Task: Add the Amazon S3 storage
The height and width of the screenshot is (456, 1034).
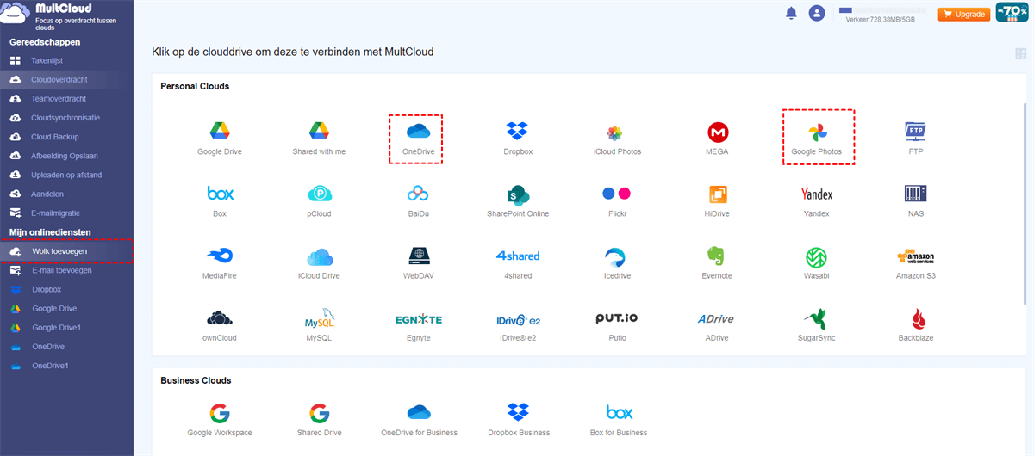Action: tap(915, 256)
